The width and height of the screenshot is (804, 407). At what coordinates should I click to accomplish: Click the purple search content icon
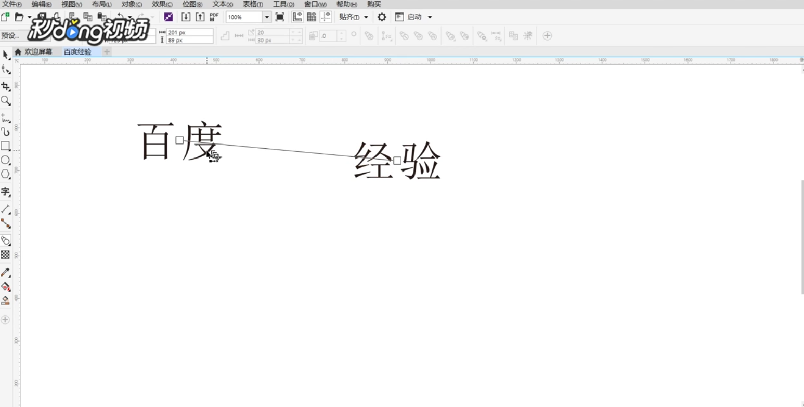168,17
